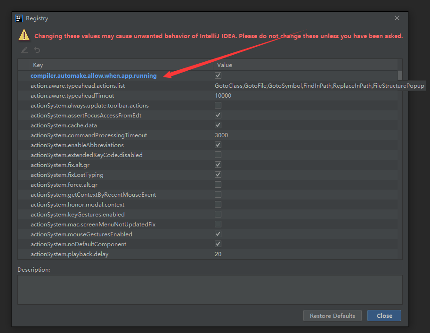
Task: Click the Key column header
Action: coord(121,65)
